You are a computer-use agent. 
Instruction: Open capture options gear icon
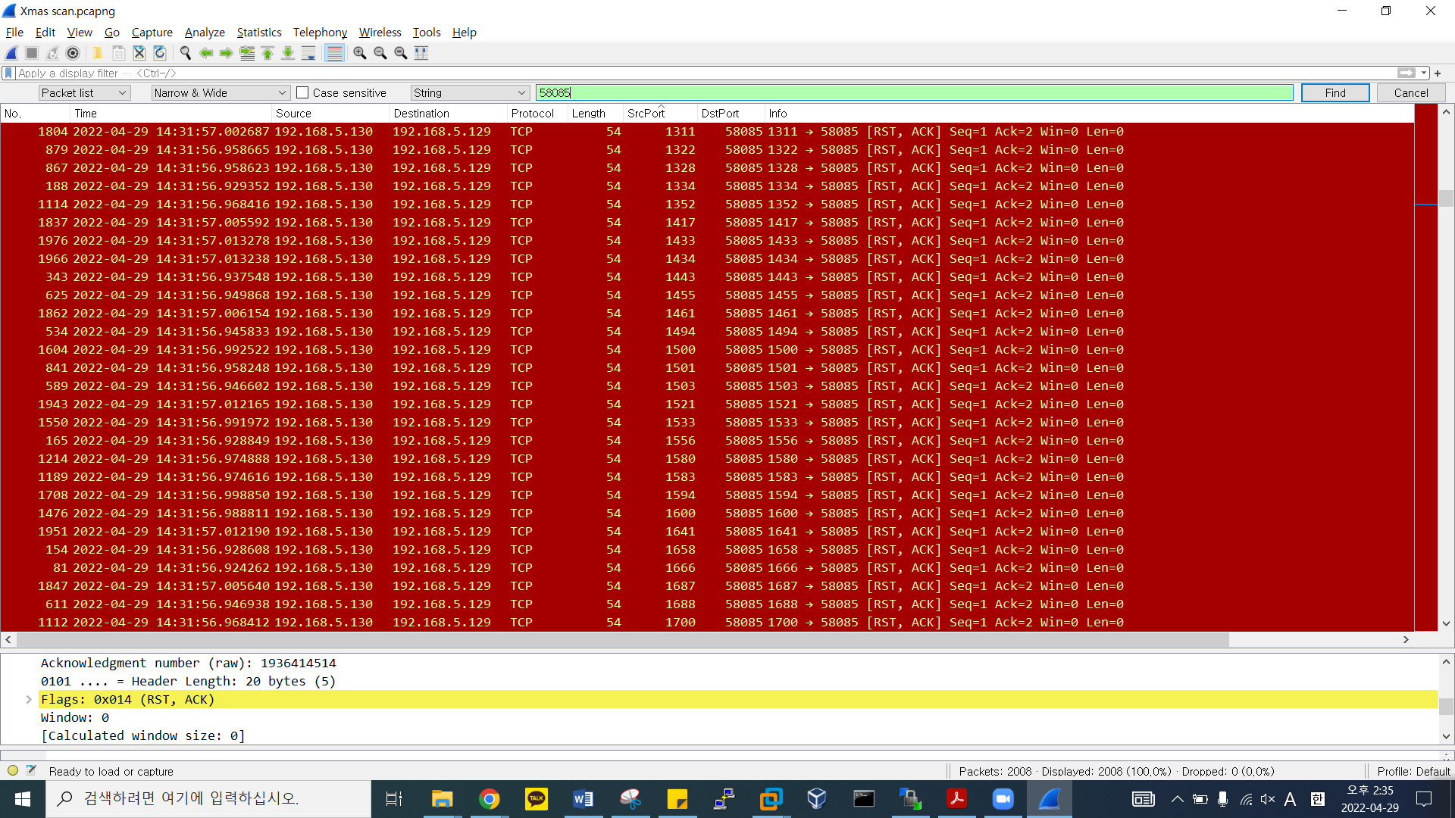tap(73, 53)
